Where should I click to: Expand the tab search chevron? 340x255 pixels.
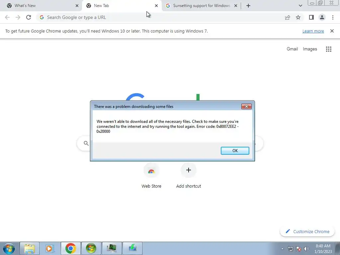pos(300,6)
